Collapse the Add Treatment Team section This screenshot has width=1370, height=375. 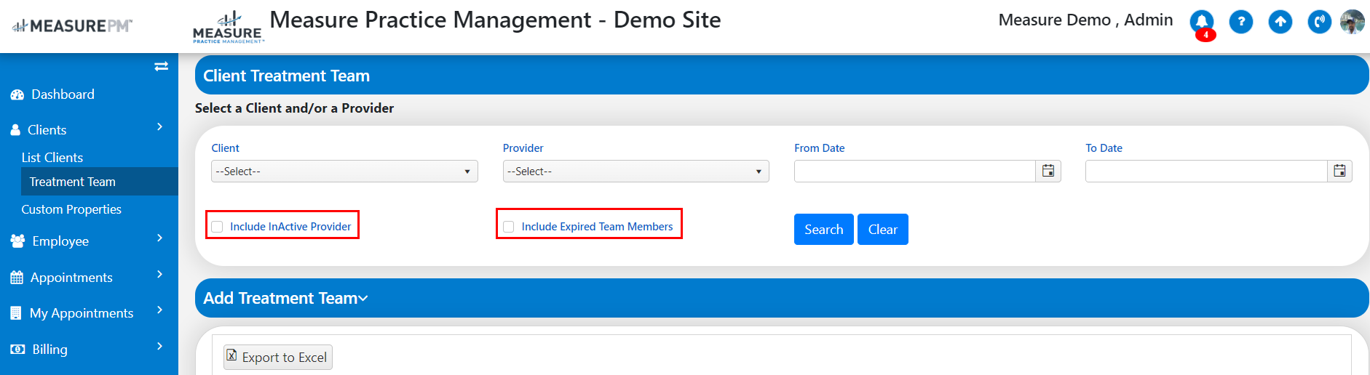click(x=364, y=299)
